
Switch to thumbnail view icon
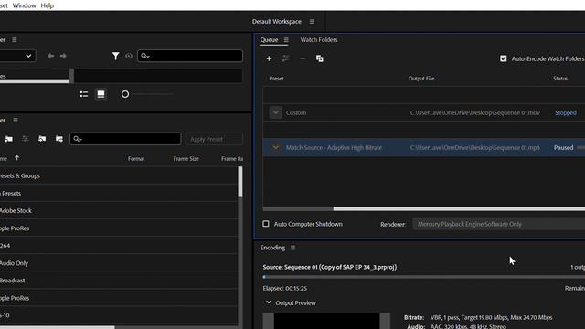click(101, 94)
